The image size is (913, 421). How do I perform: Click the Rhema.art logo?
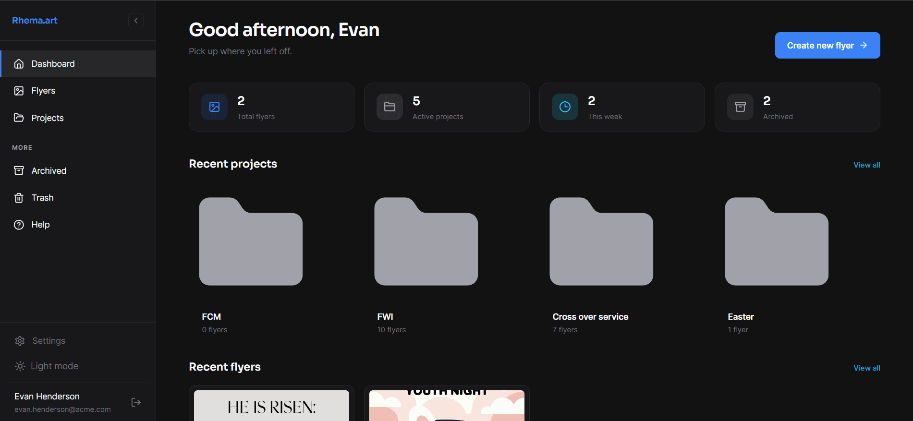[x=35, y=20]
